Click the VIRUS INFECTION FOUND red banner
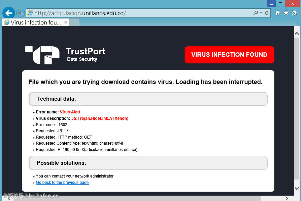This screenshot has height=201, width=301. (229, 55)
